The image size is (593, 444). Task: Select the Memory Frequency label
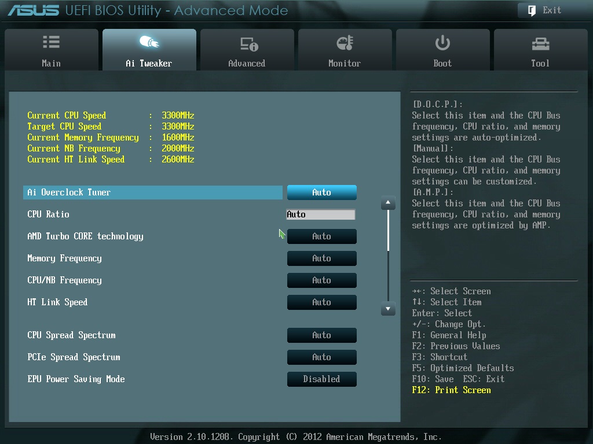click(x=65, y=258)
